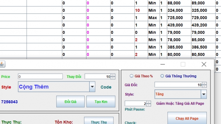The width and height of the screenshot is (221, 124).
Task: Open the Cộng Thêm style dropdown
Action: pyautogui.click(x=92, y=87)
